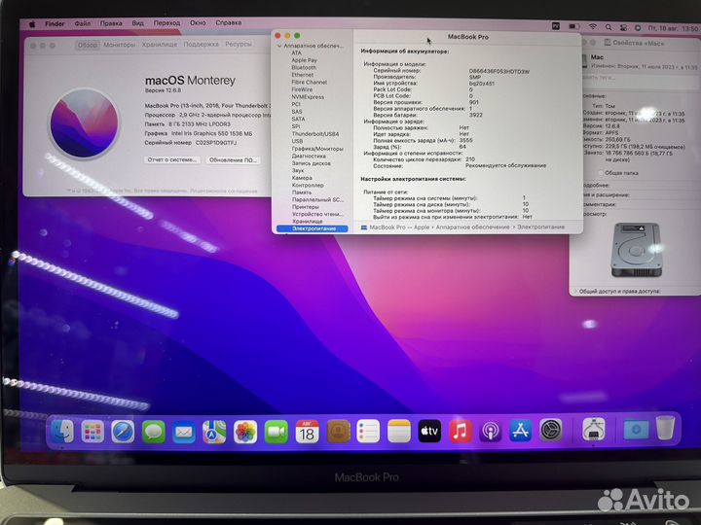
Task: Click the keyboard input source icon
Action: [556, 26]
